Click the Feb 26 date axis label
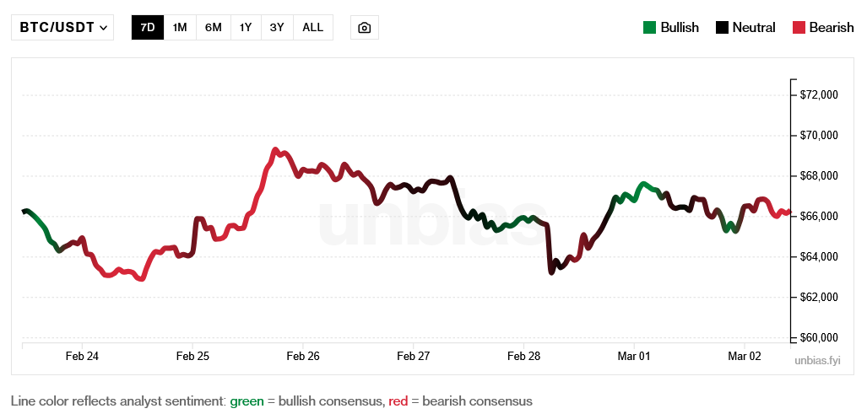 click(303, 357)
